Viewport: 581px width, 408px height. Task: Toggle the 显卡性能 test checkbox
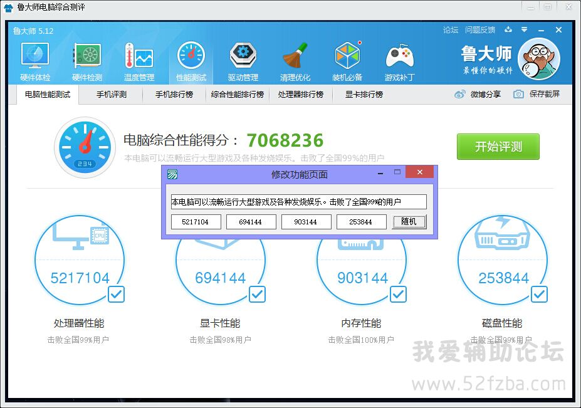pos(257,294)
